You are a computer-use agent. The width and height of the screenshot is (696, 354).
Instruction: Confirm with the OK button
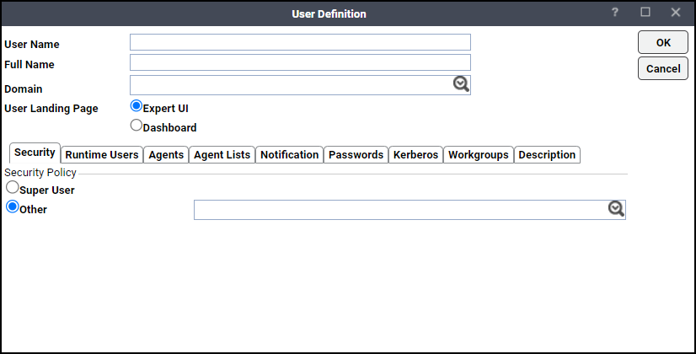coord(663,43)
